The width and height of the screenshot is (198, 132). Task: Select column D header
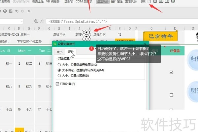[x=19, y=28]
